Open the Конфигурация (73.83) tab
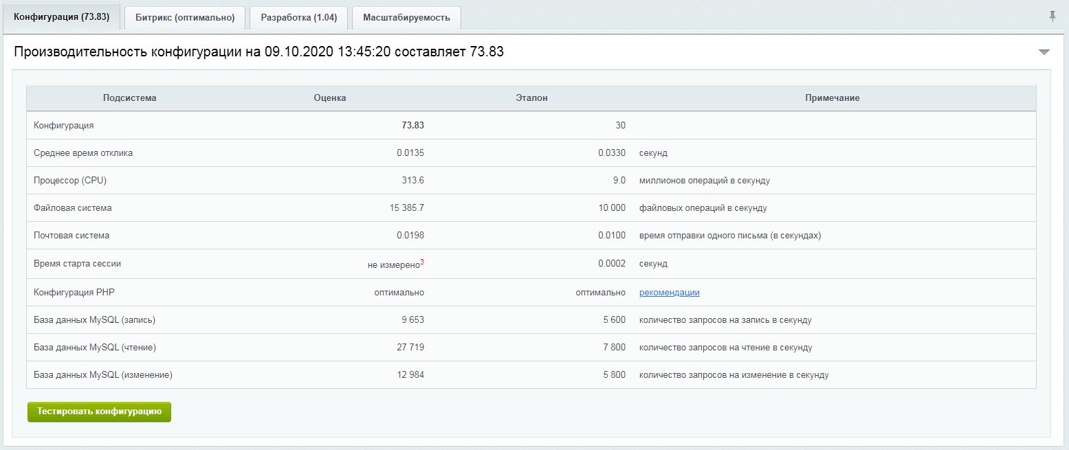 click(62, 17)
